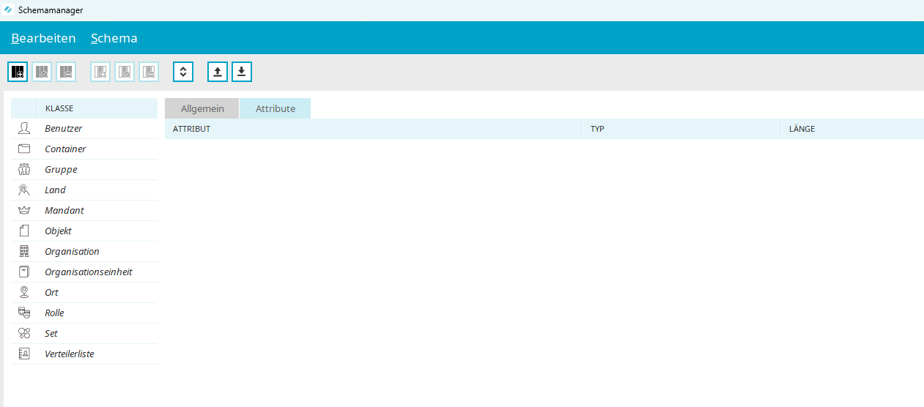
Task: Click the LÄNGE column header
Action: (x=802, y=129)
